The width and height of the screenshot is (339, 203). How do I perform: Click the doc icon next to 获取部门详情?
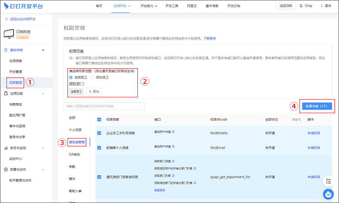coord(173,161)
